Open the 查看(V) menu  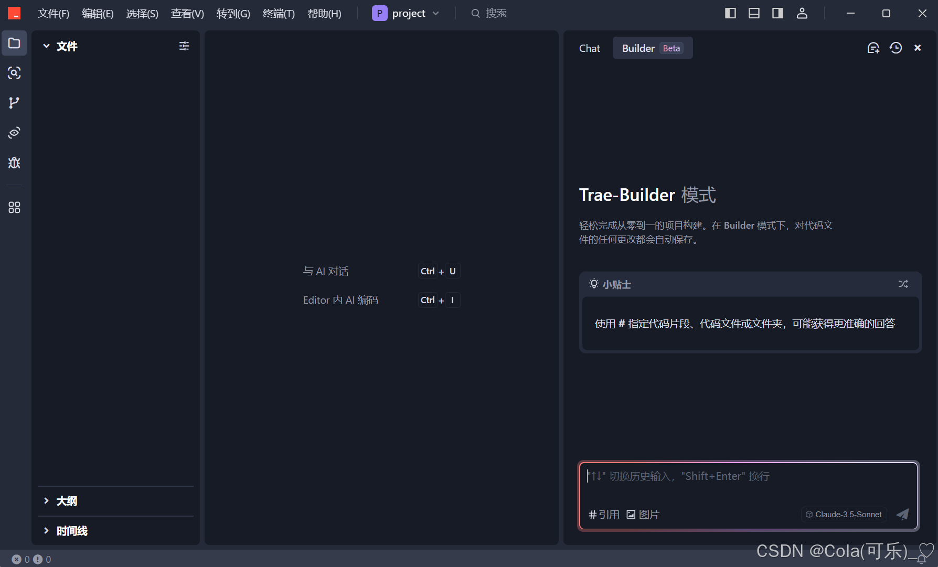[x=187, y=14]
